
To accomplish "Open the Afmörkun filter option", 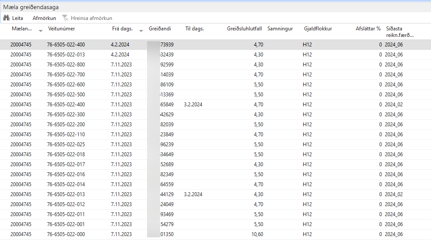I will pos(44,18).
